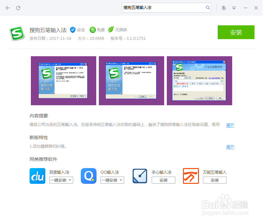Click the 同类推荐软件 heading
This screenshot has height=222, width=263.
[43, 159]
